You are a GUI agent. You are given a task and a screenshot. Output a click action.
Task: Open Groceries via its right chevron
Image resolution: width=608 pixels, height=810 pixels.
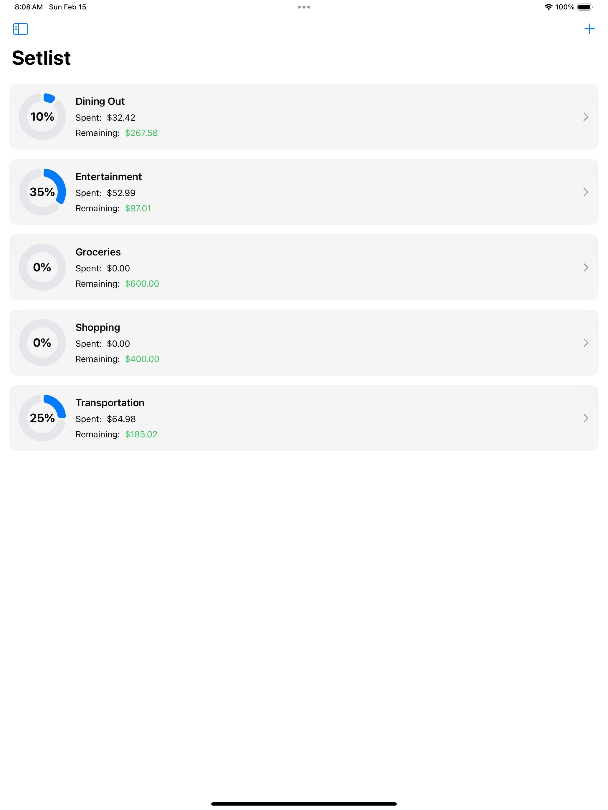pos(585,267)
